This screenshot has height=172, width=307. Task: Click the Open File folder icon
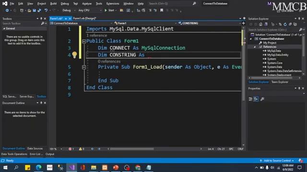coord(29,11)
